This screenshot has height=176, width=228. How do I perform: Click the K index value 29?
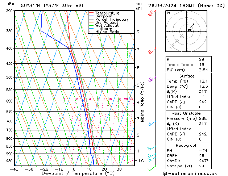coord(202,59)
